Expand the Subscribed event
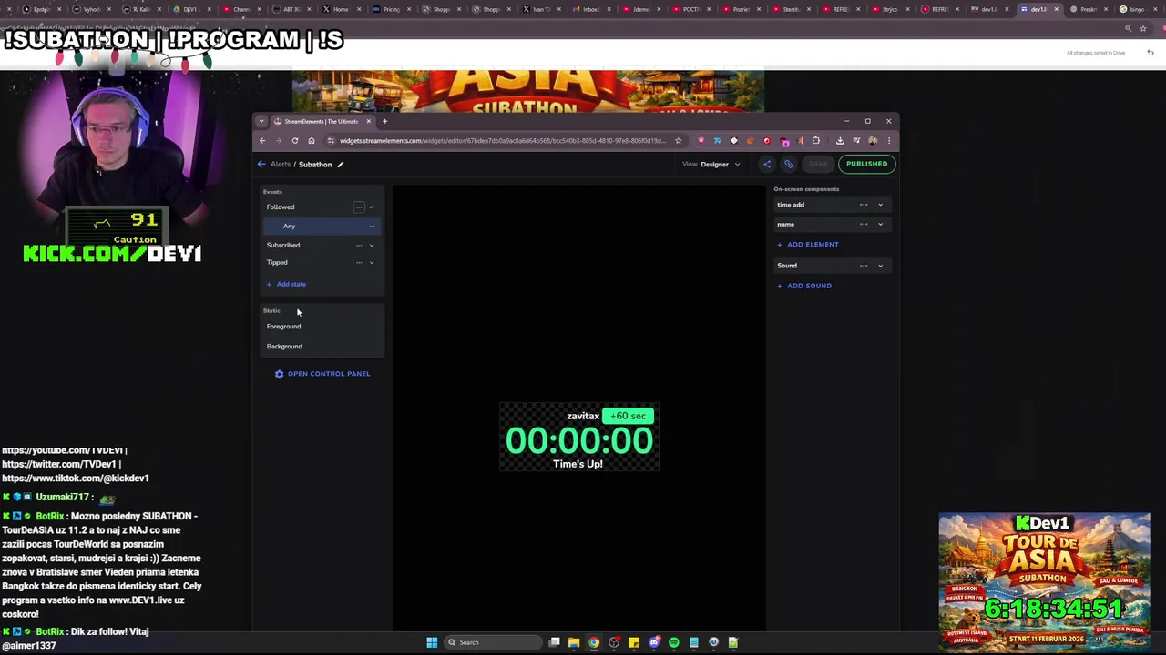Viewport: 1166px width, 655px height. pos(372,246)
